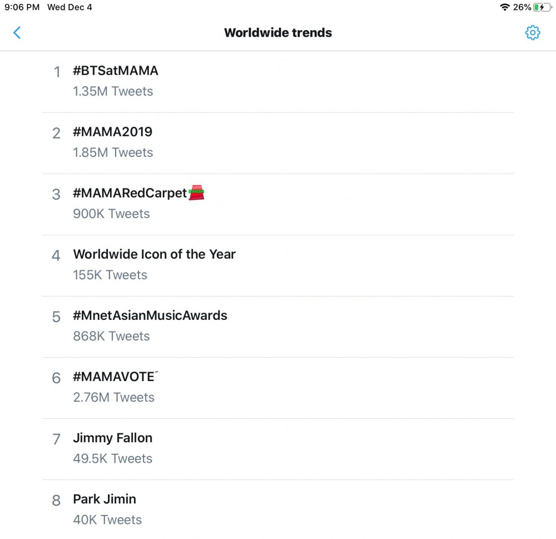Image resolution: width=556 pixels, height=539 pixels.
Task: Tap the 868K Tweets count
Action: point(111,336)
